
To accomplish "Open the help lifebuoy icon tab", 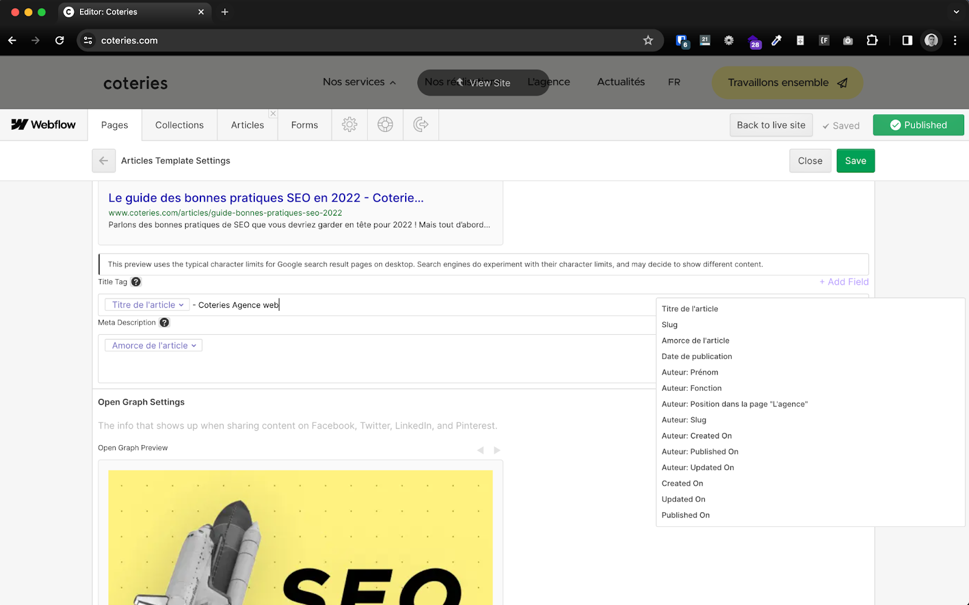I will pos(385,125).
